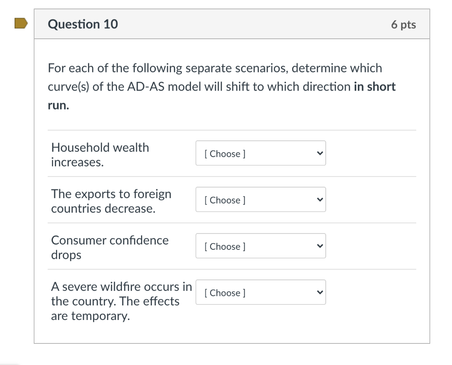452x365 pixels.
Task: Click "[ Choose ]" placeholder in Household wealth row
Action: [x=225, y=154]
